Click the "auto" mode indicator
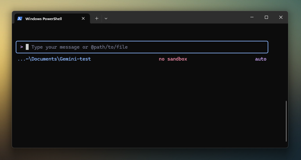Screen dimensions: 301x160 click(x=260, y=59)
